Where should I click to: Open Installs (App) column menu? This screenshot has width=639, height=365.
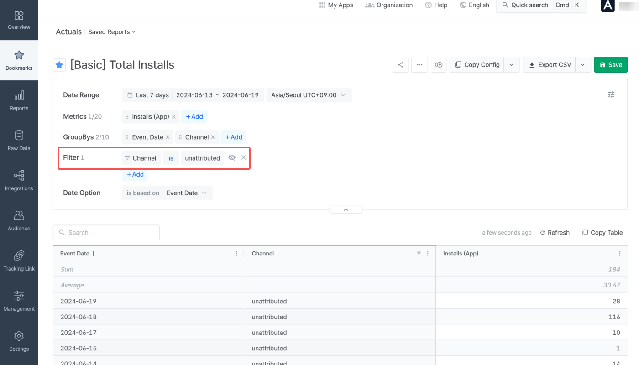(x=620, y=254)
